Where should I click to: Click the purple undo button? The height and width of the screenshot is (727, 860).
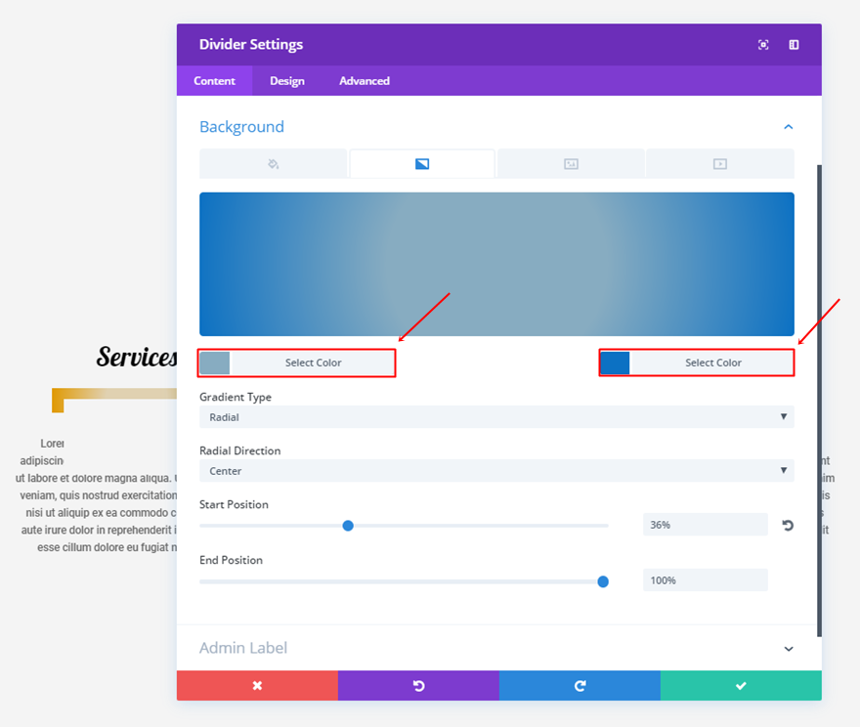418,685
